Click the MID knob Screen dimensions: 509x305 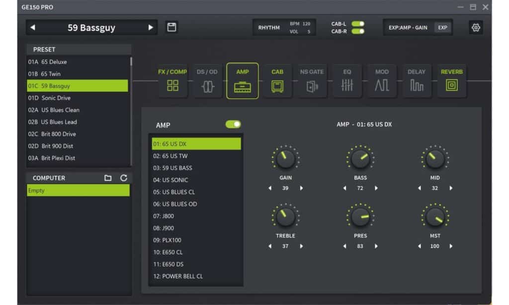[x=435, y=159]
